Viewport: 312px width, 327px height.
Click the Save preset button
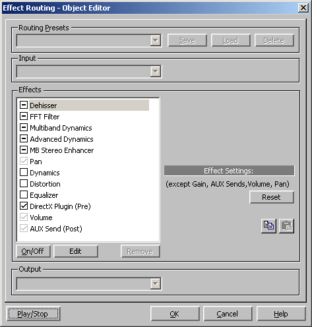pyautogui.click(x=187, y=40)
